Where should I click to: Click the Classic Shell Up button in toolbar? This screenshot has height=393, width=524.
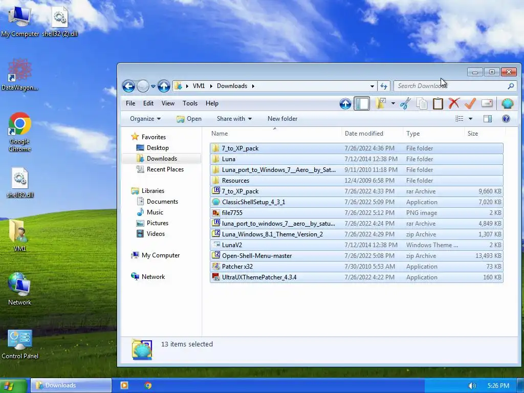(x=345, y=103)
